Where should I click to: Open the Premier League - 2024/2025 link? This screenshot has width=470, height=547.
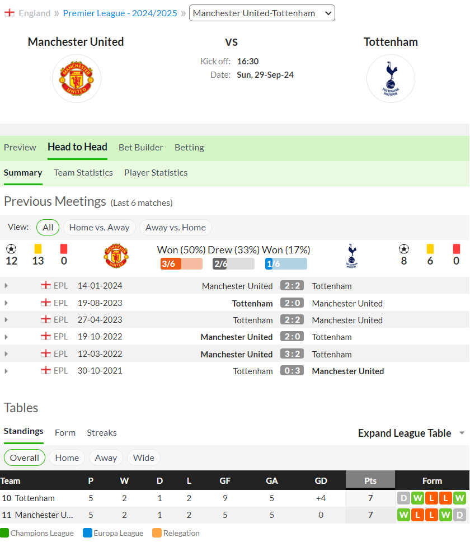[x=120, y=13]
